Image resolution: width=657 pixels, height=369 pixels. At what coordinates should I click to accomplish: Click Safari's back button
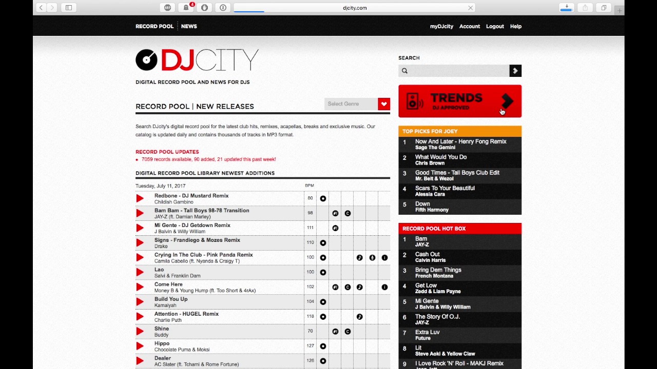pos(41,8)
